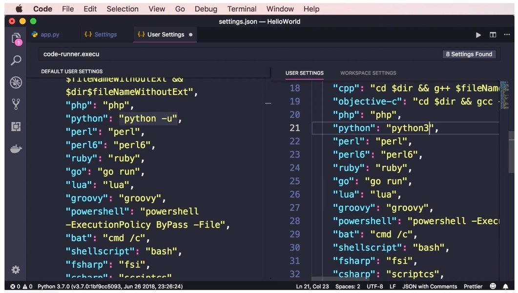Select Python 3.7.0 interpreter in status bar
The height and width of the screenshot is (293, 518).
[110, 286]
